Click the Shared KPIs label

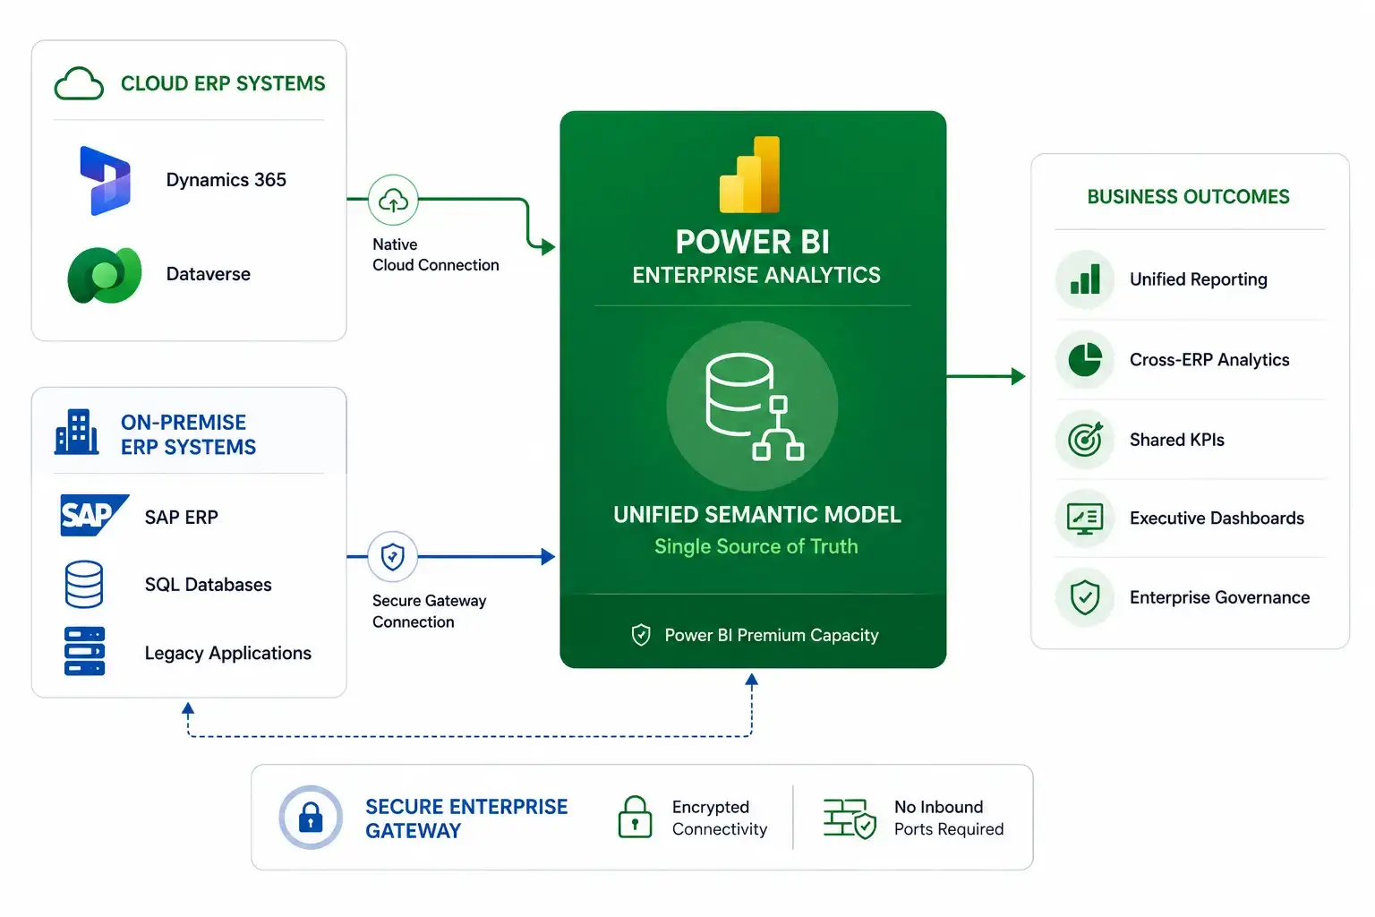tap(1177, 440)
